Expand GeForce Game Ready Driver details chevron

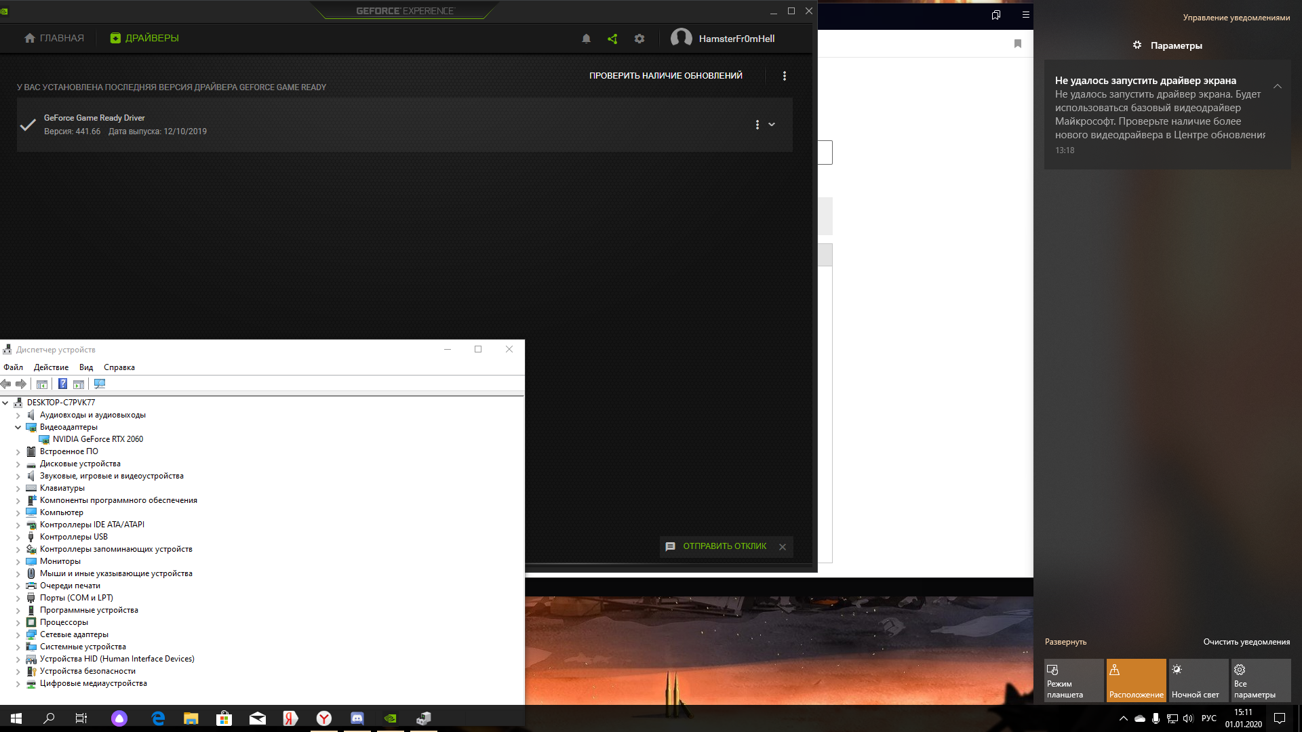772,125
